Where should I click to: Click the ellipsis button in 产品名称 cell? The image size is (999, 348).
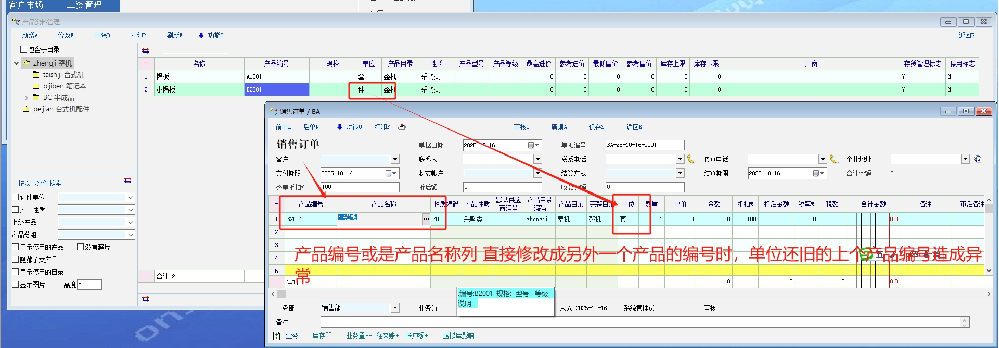click(x=426, y=219)
